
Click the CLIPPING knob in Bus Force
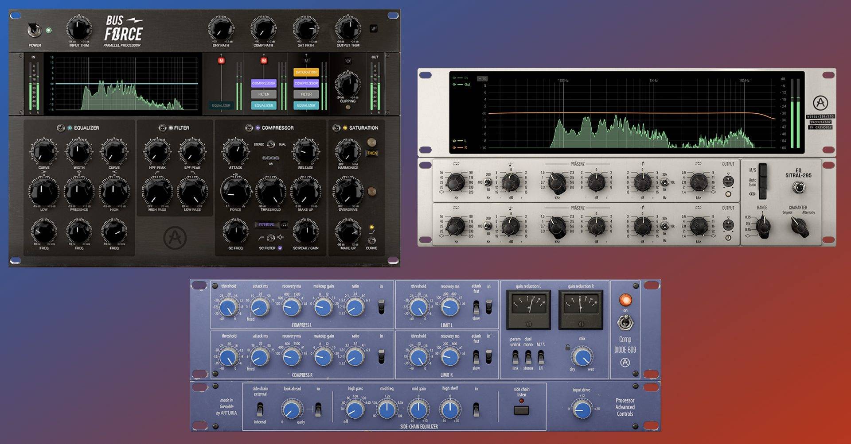(348, 84)
